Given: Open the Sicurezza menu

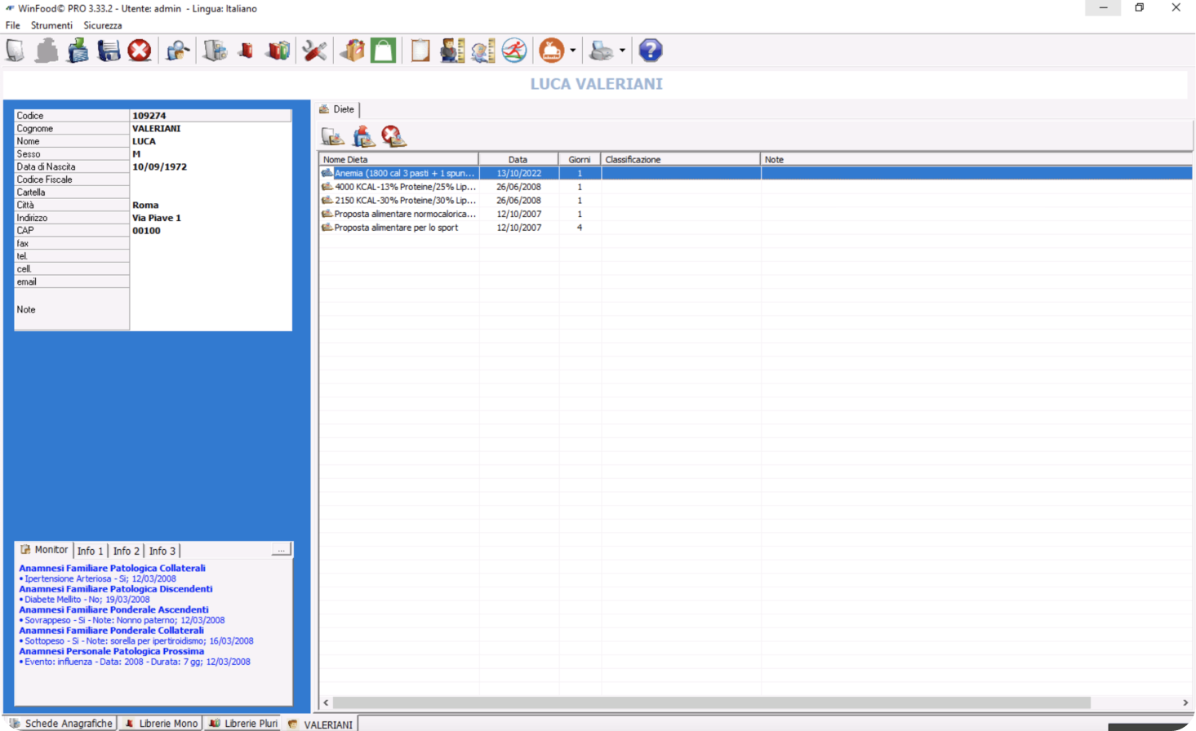Looking at the screenshot, I should [103, 25].
